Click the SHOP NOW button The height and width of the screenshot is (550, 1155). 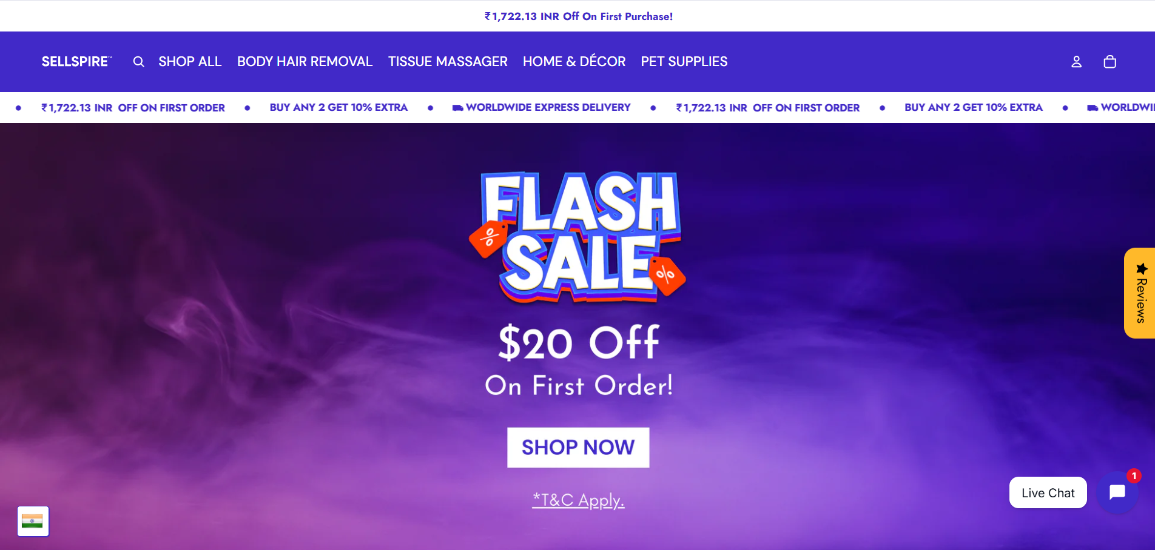coord(578,448)
